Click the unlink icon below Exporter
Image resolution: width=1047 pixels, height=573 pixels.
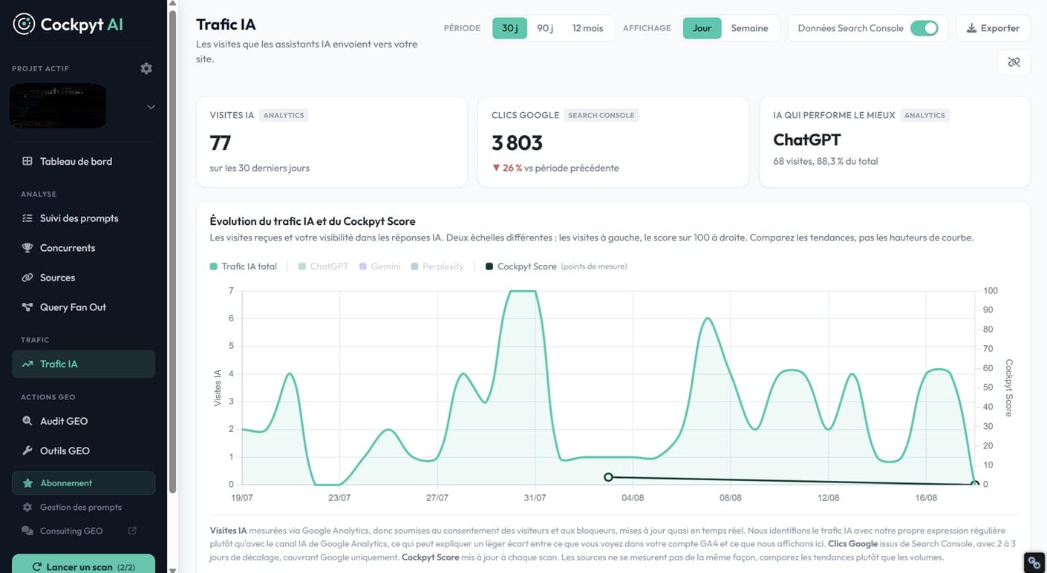click(1014, 62)
